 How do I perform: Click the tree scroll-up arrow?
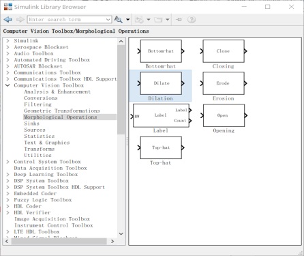click(121, 42)
